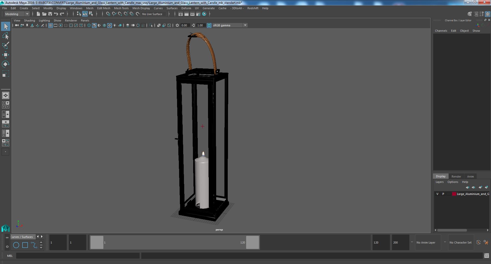This screenshot has height=264, width=491.
Task: Toggle layer visibility V box
Action: 437,194
